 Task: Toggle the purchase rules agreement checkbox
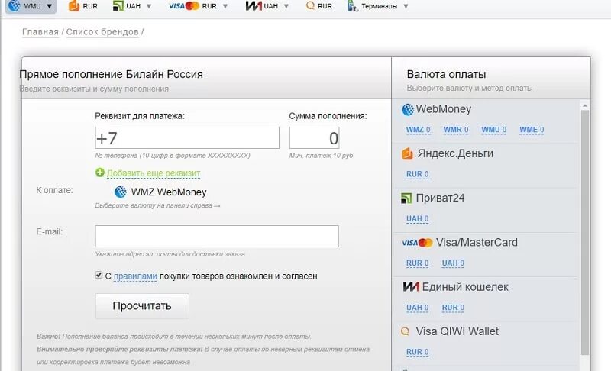[x=99, y=276]
